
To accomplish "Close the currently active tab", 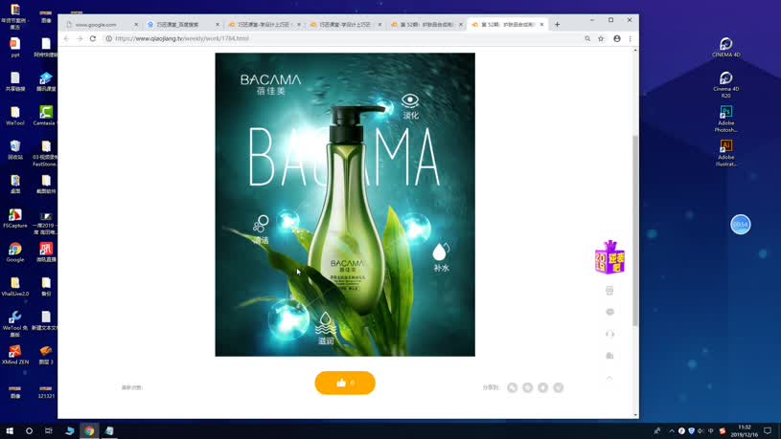I will pos(541,24).
